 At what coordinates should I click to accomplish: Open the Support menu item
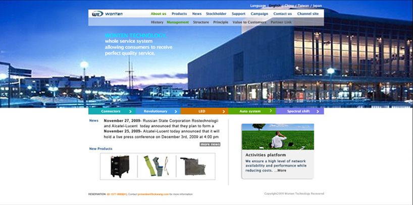click(x=238, y=14)
